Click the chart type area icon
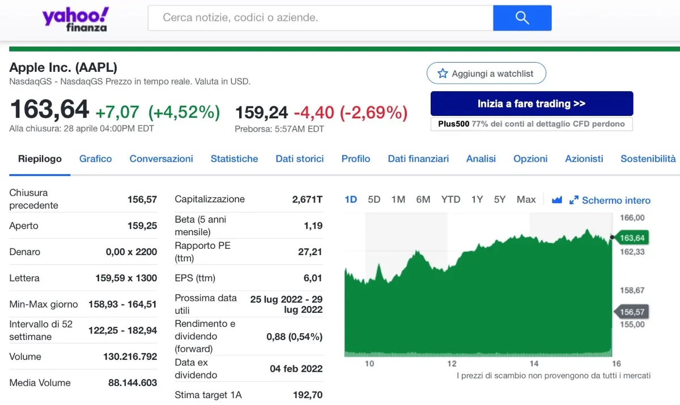This screenshot has width=680, height=405. point(556,200)
